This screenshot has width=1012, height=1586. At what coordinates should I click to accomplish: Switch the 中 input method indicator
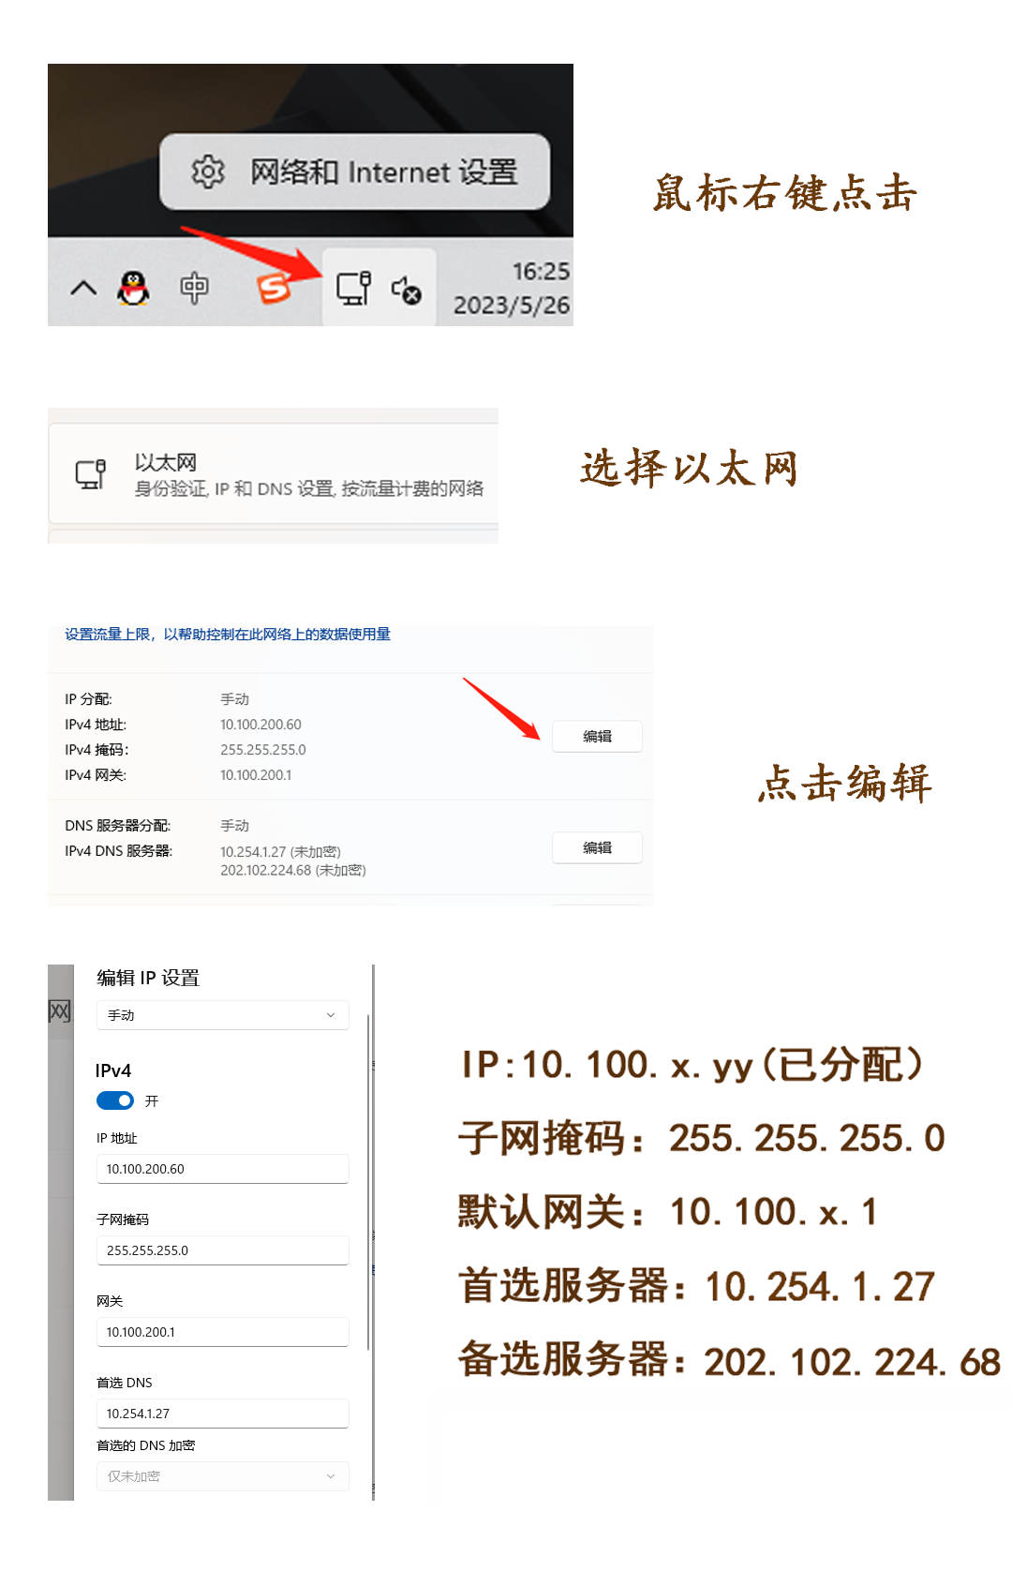coord(194,288)
